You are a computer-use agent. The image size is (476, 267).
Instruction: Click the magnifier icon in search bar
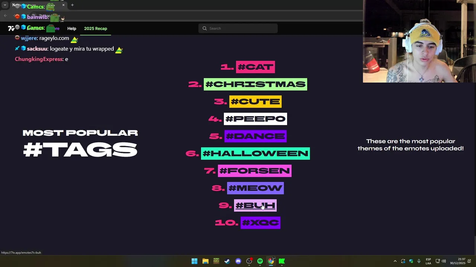[205, 29]
